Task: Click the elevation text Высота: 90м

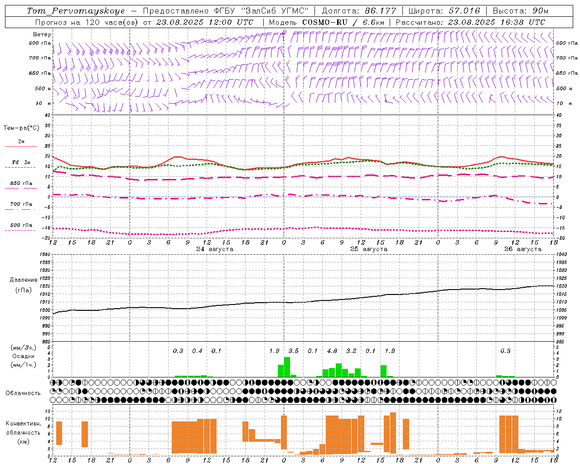Action: (521, 11)
